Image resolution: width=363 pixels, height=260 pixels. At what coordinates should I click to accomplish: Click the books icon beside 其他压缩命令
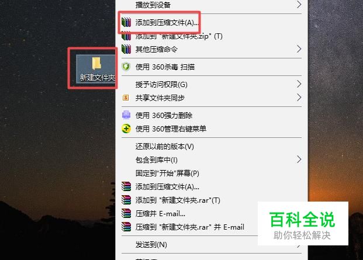click(x=126, y=49)
